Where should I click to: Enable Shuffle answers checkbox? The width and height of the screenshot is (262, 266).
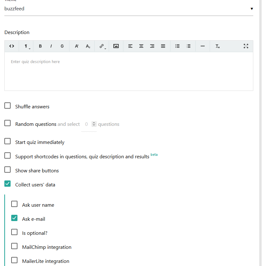coord(7,106)
